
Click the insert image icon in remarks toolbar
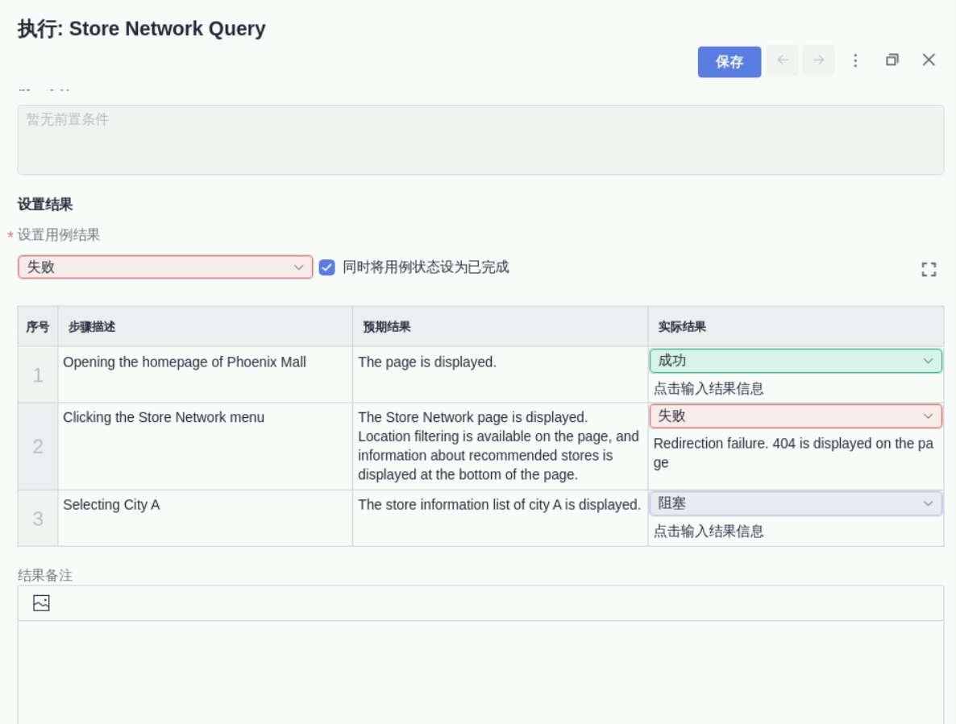(41, 602)
